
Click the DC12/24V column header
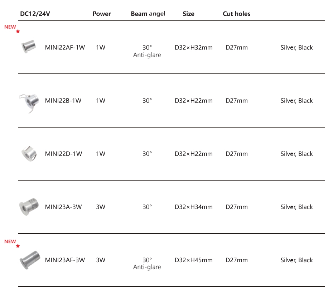pos(35,14)
